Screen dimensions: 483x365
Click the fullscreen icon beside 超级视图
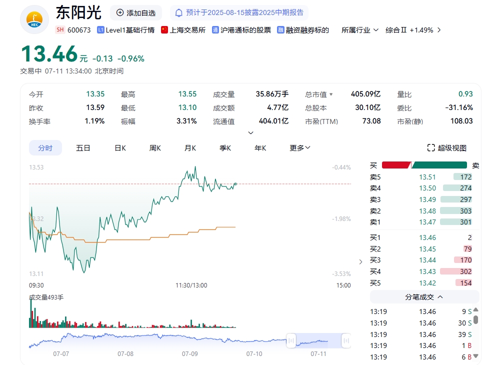pyautogui.click(x=431, y=148)
